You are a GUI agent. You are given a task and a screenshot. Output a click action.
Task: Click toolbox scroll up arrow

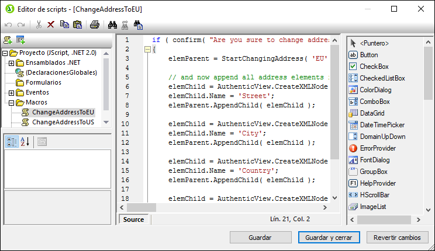pos(428,42)
